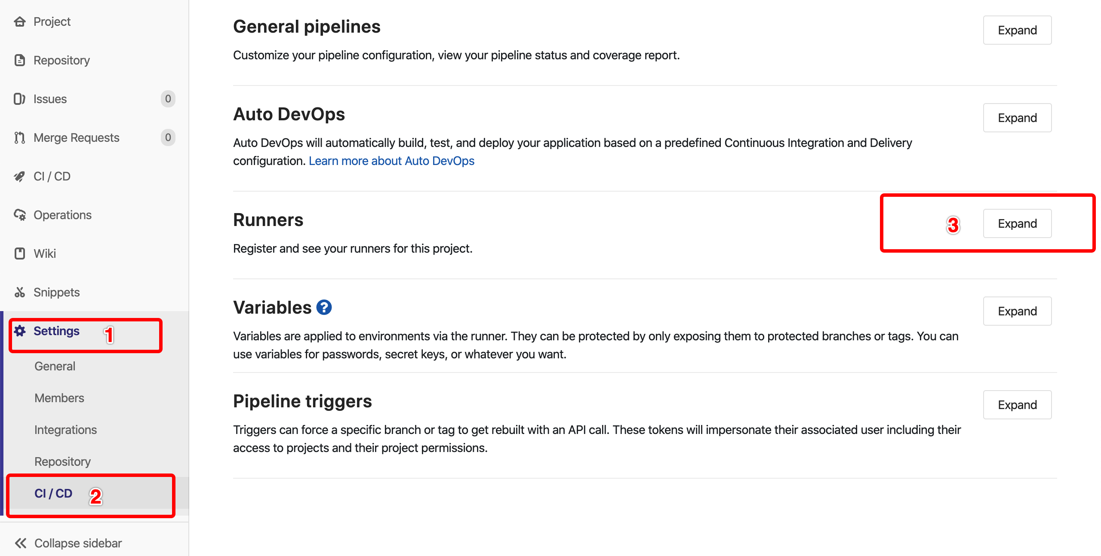This screenshot has width=1101, height=556.
Task: Click the Repository file icon in sidebar
Action: 20,60
